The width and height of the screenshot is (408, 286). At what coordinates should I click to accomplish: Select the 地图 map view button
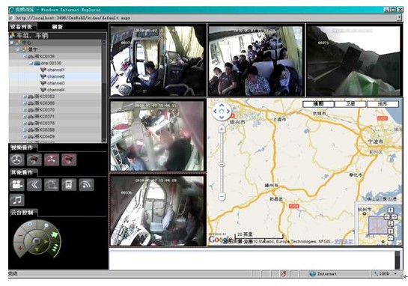pyautogui.click(x=318, y=104)
